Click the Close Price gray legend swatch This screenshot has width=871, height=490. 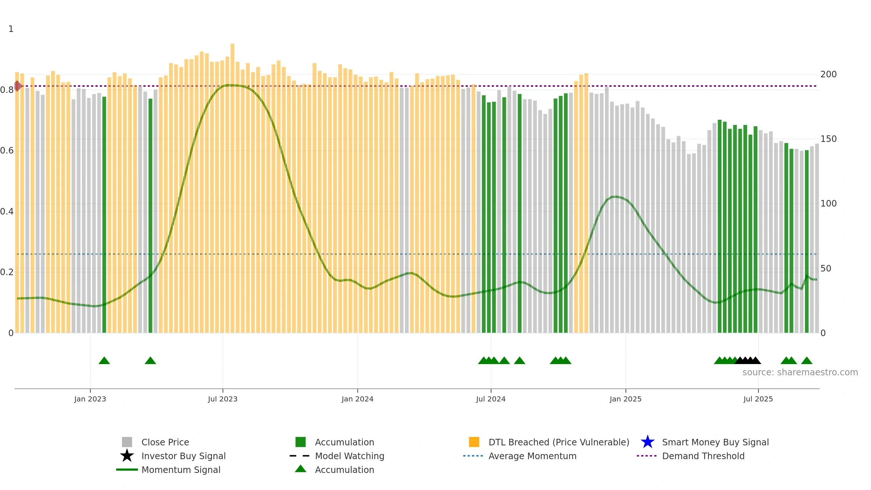127,442
